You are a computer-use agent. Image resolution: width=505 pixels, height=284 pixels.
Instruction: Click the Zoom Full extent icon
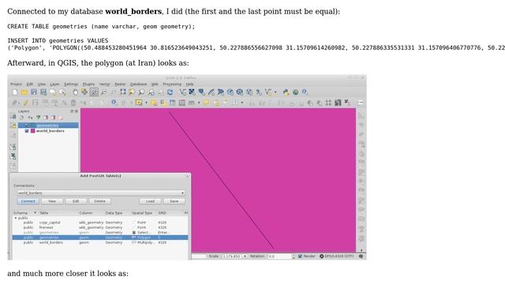point(123,92)
